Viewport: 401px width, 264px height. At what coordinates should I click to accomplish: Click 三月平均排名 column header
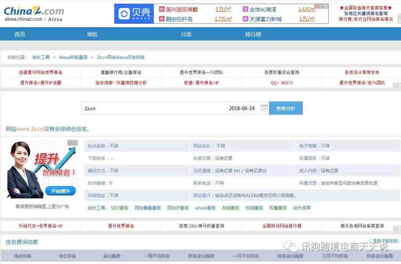(335, 256)
